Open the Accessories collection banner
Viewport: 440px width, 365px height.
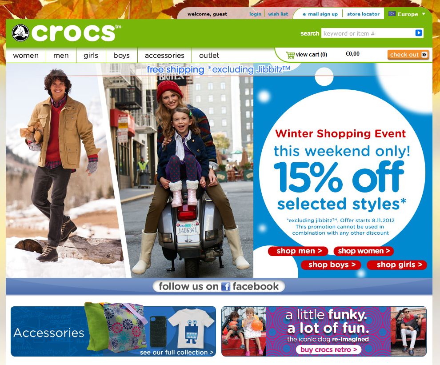(x=113, y=331)
